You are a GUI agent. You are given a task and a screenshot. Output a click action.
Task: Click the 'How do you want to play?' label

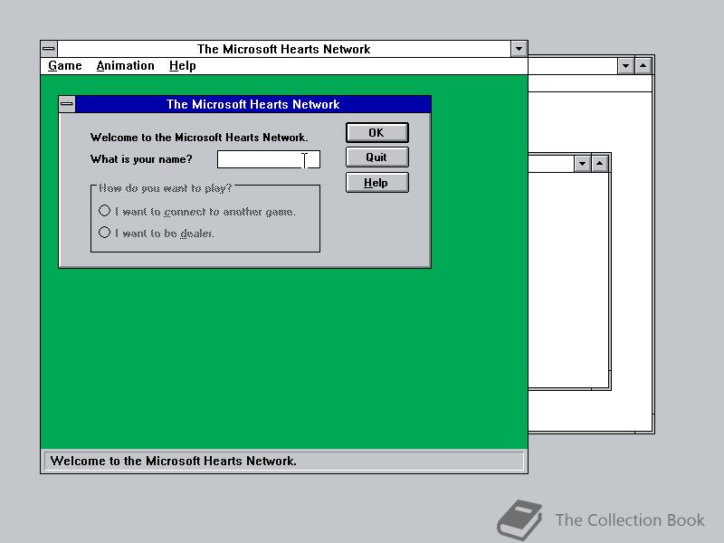(x=166, y=188)
